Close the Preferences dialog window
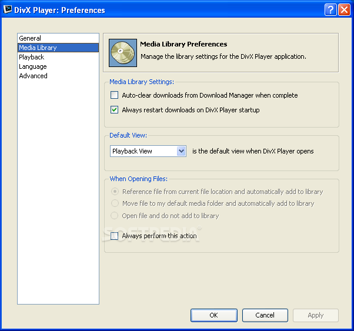The height and width of the screenshot is (331, 354). pos(344,10)
